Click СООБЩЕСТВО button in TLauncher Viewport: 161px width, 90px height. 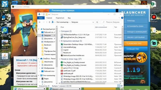click(136, 49)
